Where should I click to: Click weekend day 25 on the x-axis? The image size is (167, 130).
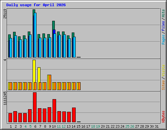pos(127,126)
